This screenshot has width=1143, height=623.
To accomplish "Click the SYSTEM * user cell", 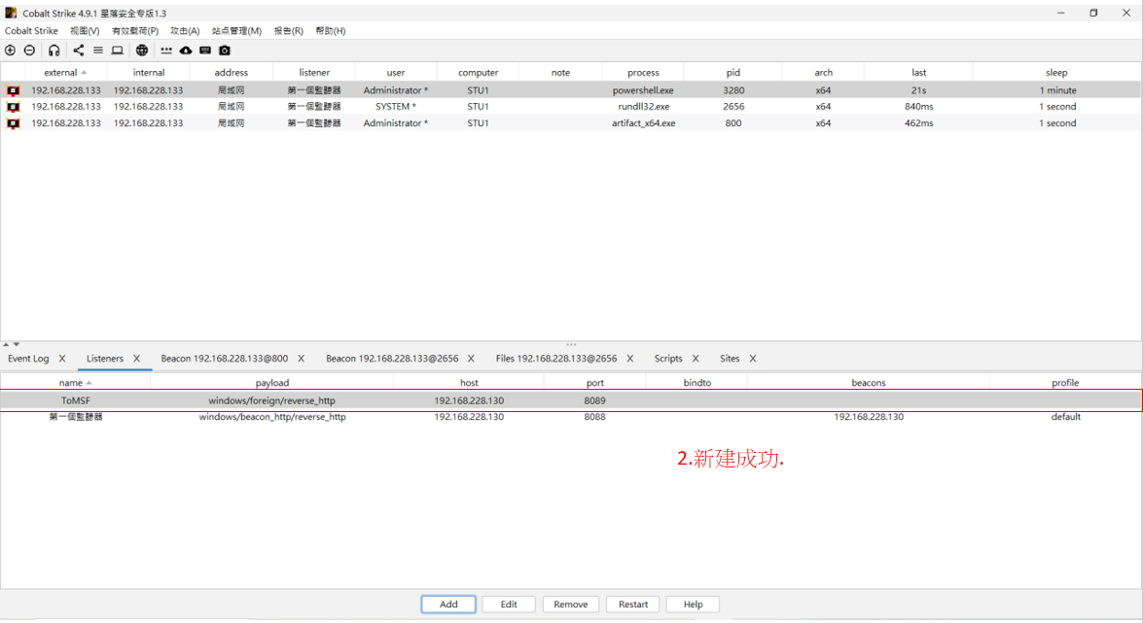I will pos(396,106).
